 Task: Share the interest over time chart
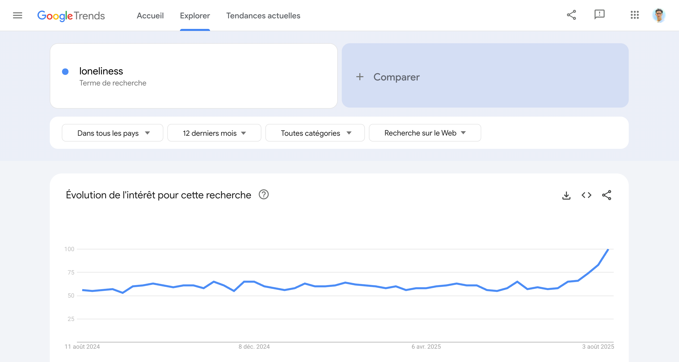coord(606,195)
